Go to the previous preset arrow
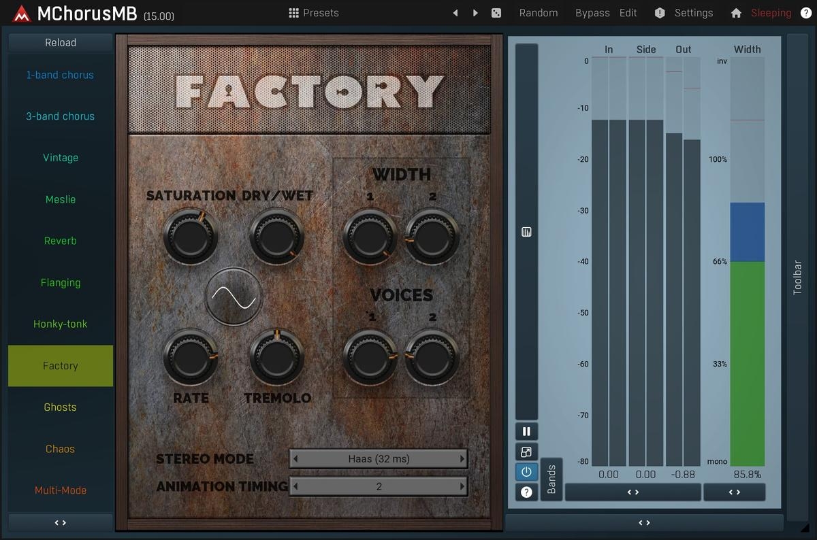Image resolution: width=817 pixels, height=540 pixels. [455, 13]
